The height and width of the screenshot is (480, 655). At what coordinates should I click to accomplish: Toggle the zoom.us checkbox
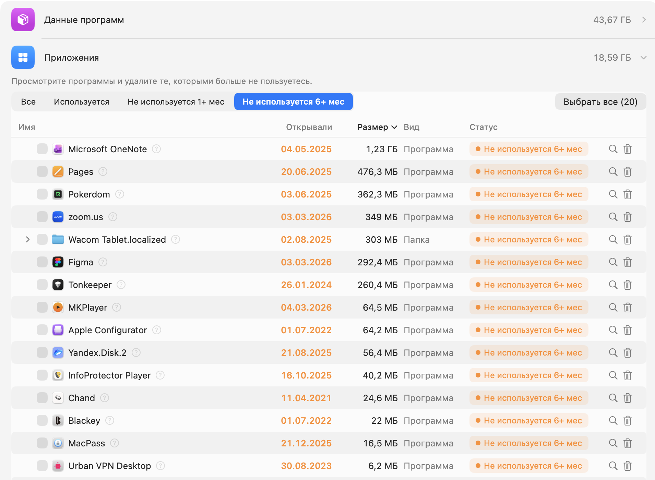pyautogui.click(x=42, y=217)
